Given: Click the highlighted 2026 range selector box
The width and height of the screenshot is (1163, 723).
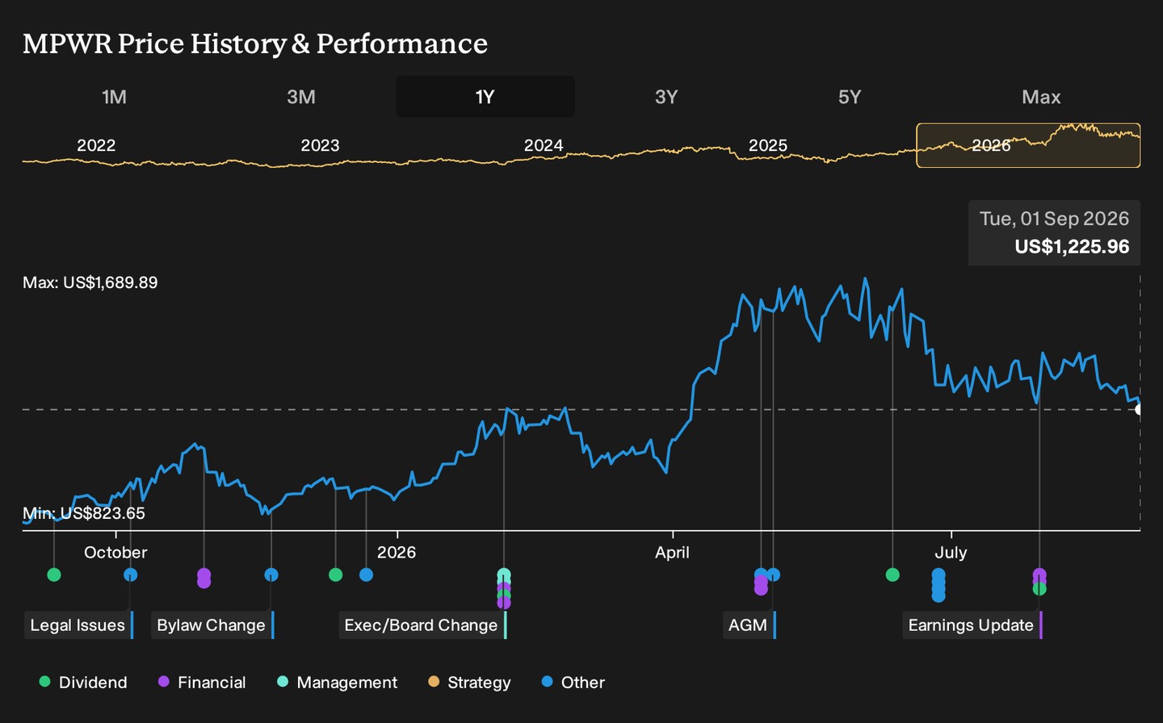Looking at the screenshot, I should click(x=1028, y=145).
